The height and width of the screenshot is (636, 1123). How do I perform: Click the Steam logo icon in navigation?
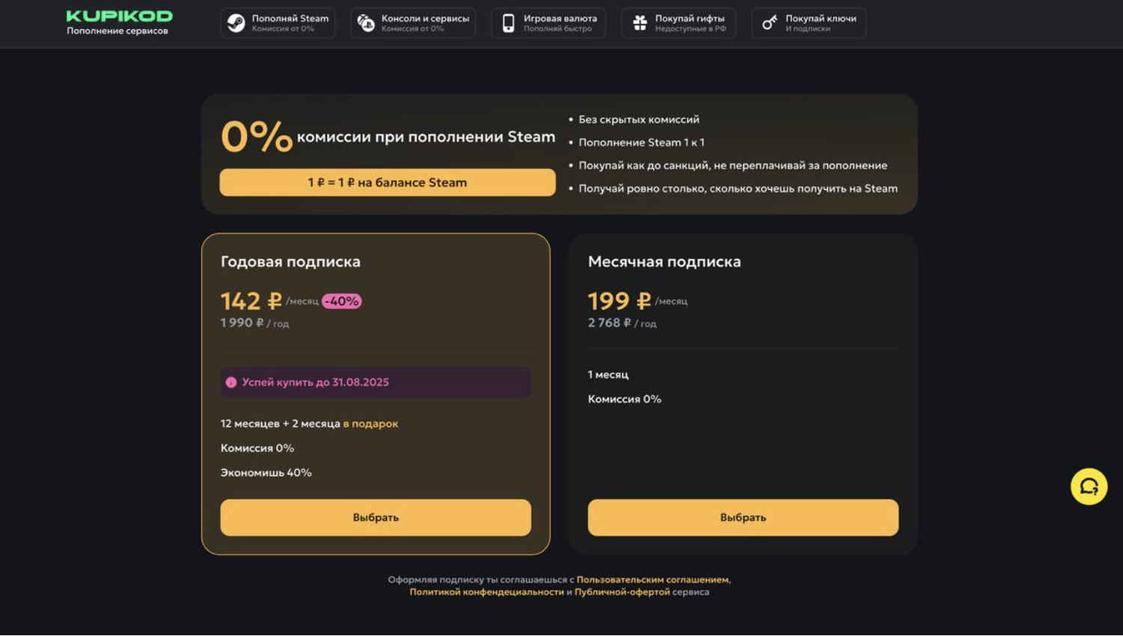[x=236, y=23]
